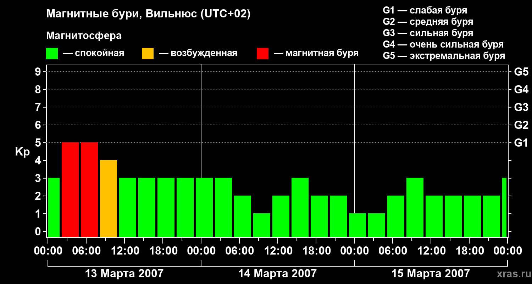Click the '13 Марта 2007' date label
The height and width of the screenshot is (284, 532).
point(124,273)
